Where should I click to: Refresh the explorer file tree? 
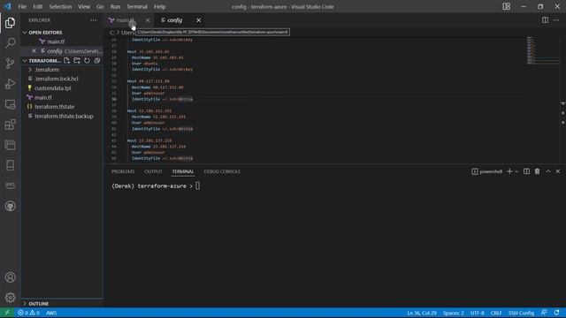coord(87,61)
